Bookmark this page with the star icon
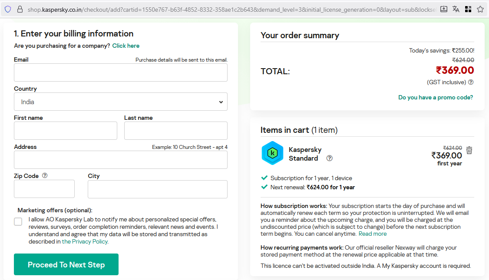This screenshot has height=280, width=489. click(x=480, y=9)
